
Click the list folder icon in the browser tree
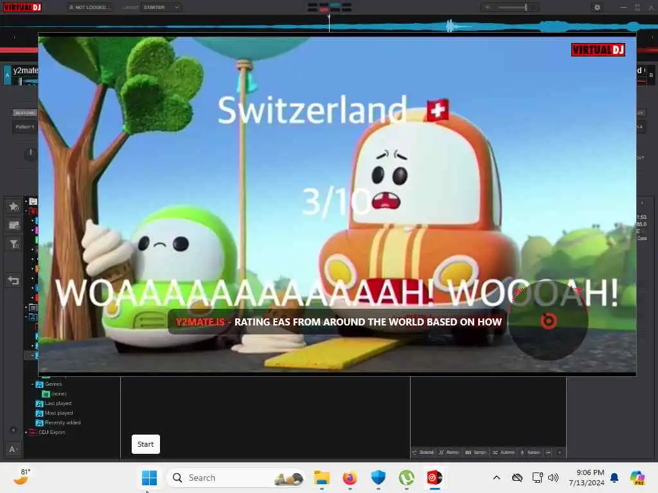click(x=33, y=307)
